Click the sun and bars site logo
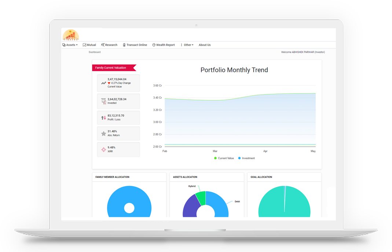 71,35
